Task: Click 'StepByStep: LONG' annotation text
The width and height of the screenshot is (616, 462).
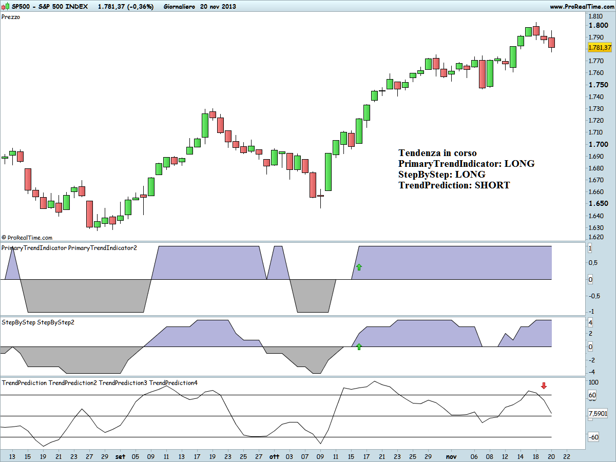Action: pos(442,175)
